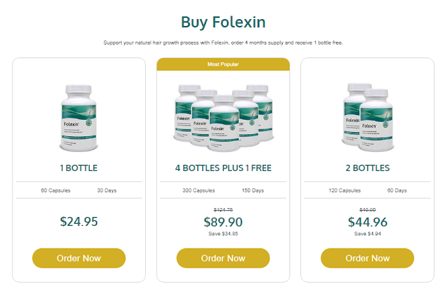
Task: Click the 300 Capsules label
Action: coord(197,190)
